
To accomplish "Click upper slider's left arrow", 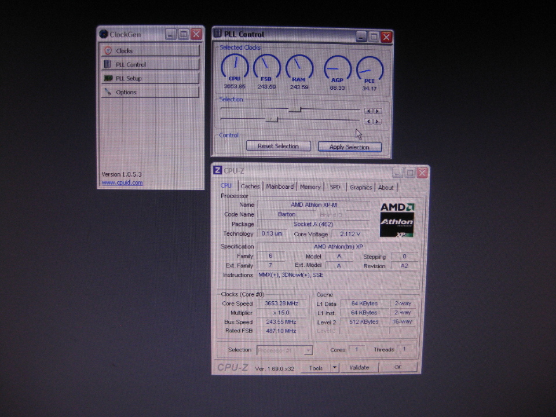I will pos(368,111).
